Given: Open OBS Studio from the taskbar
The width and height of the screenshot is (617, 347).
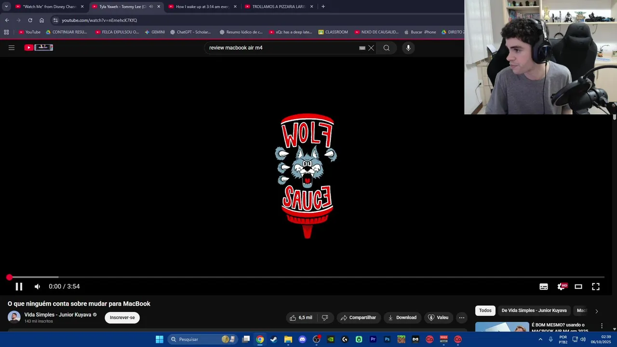Looking at the screenshot, I should click(316, 339).
